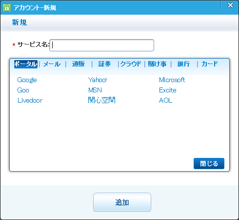Pick the Excite service link
The height and width of the screenshot is (220, 239).
(168, 90)
